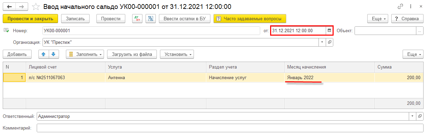Click Ввести остатки в БУ
The width and height of the screenshot is (428, 135).
click(x=184, y=19)
